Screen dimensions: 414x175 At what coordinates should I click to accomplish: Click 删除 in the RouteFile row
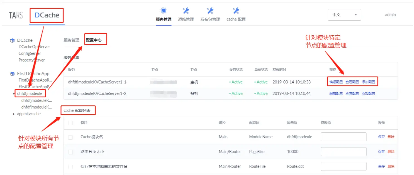tap(391, 166)
